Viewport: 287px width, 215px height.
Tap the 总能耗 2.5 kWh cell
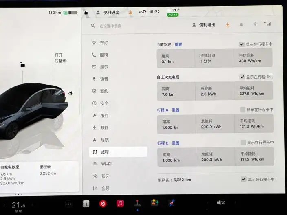click(215, 91)
